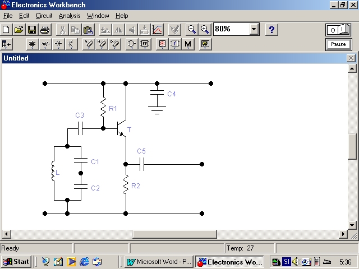359x269 pixels.
Task: Click the horizontal scrollbar thumb
Action: [x=174, y=234]
